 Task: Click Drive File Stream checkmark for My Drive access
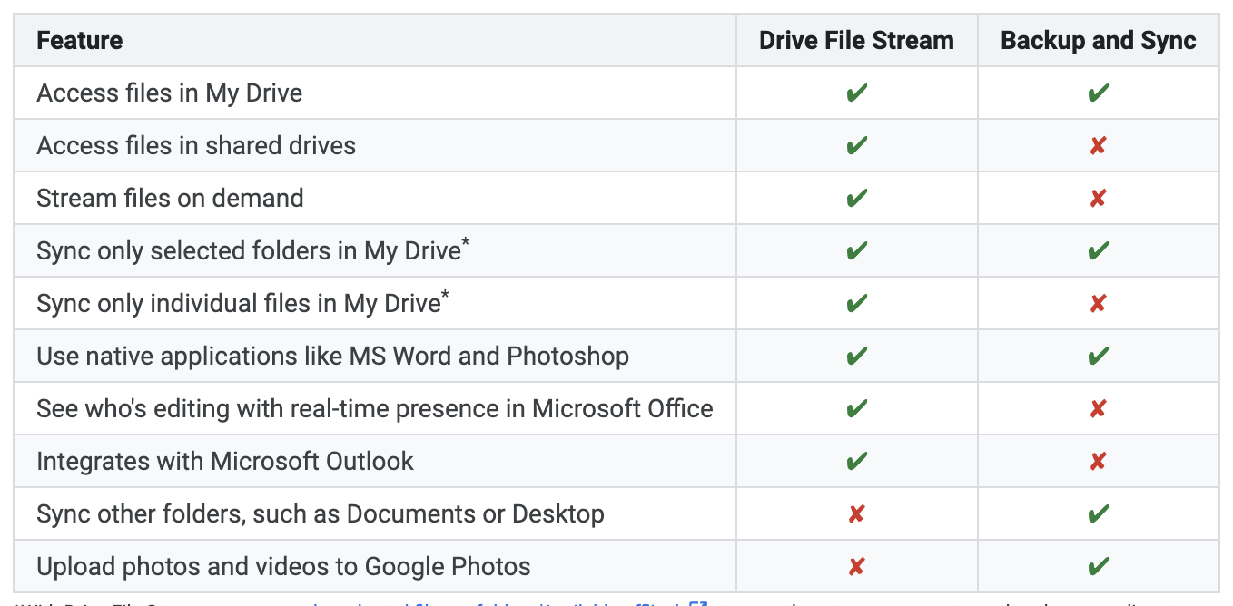[x=856, y=93]
